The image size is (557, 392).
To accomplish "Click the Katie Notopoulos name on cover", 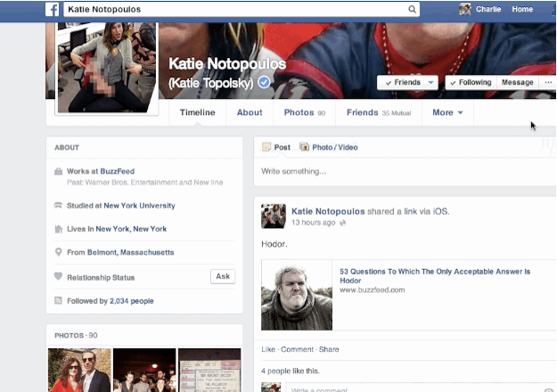I will click(x=227, y=63).
